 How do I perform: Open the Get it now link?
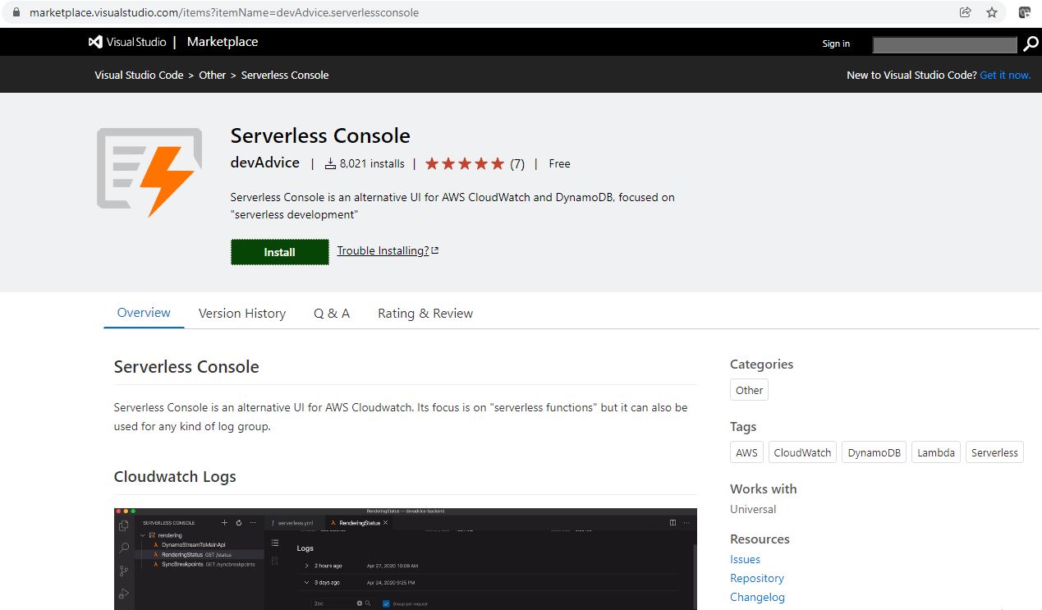pyautogui.click(x=1005, y=75)
